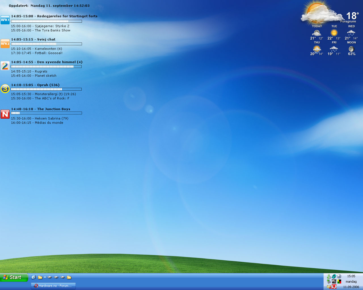Click 'Monsterallergi (t) (19:26)' listing

[55, 94]
